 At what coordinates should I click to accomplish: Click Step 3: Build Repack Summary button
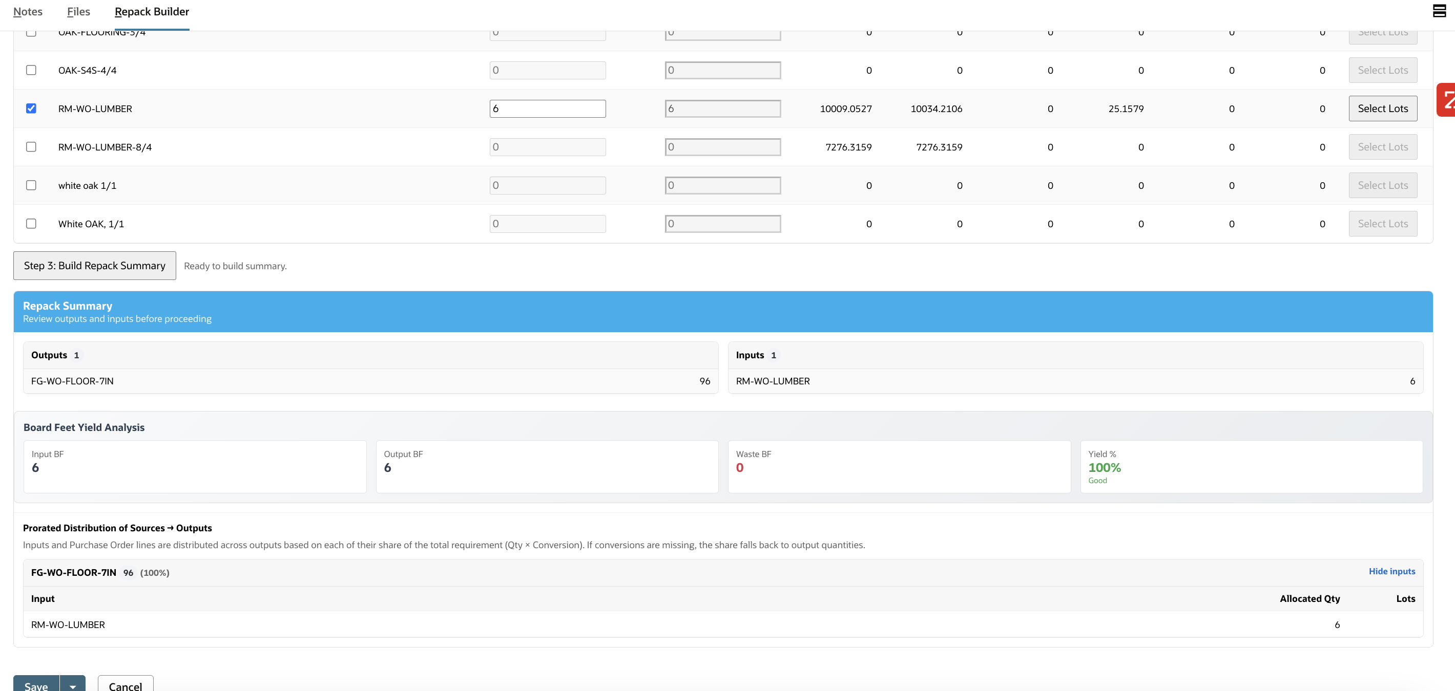coord(94,266)
